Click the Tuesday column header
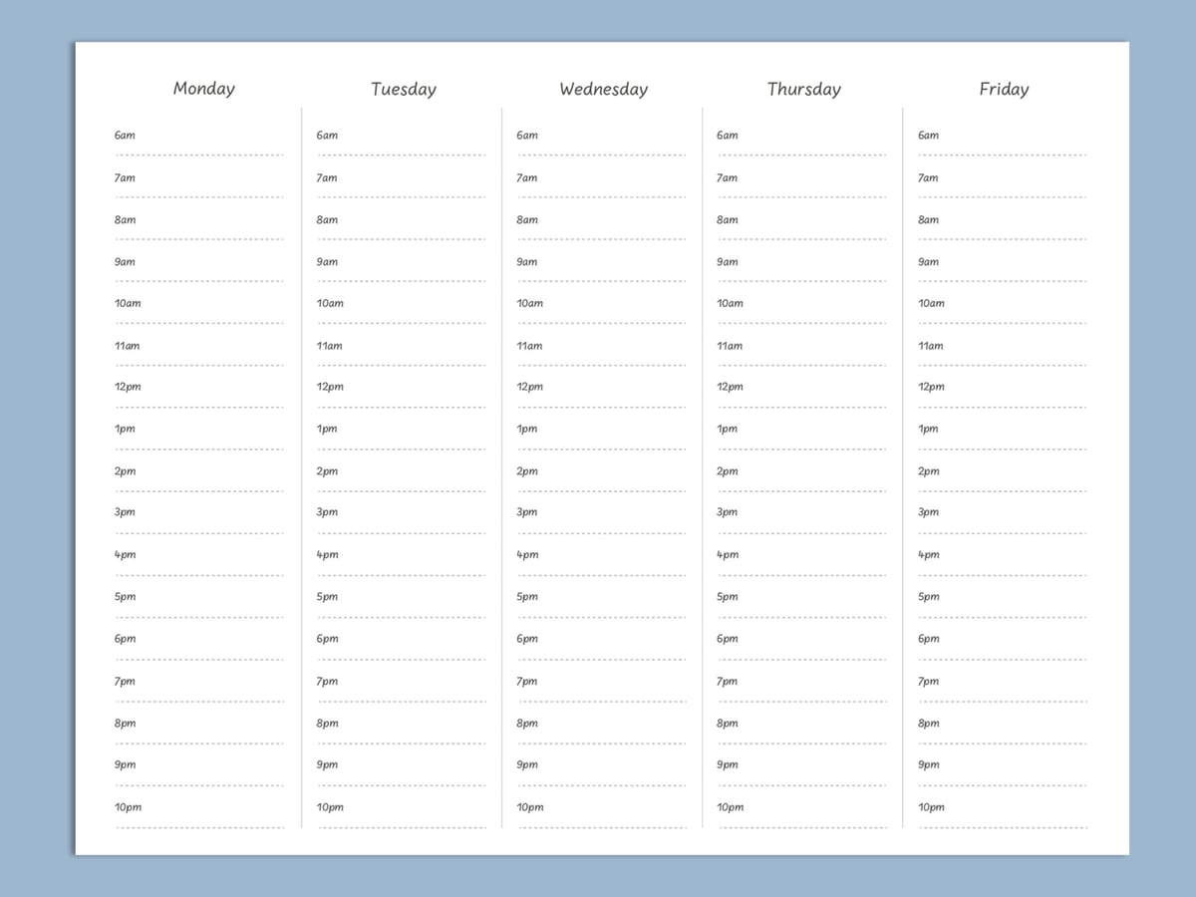1196x897 pixels. click(403, 89)
